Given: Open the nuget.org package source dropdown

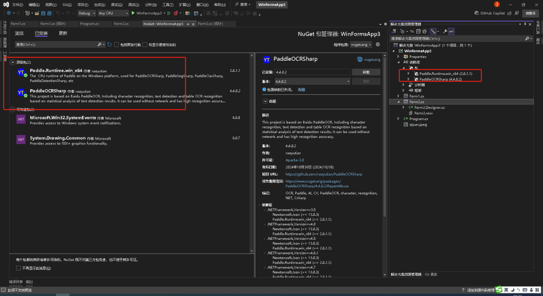Looking at the screenshot, I should (x=361, y=45).
